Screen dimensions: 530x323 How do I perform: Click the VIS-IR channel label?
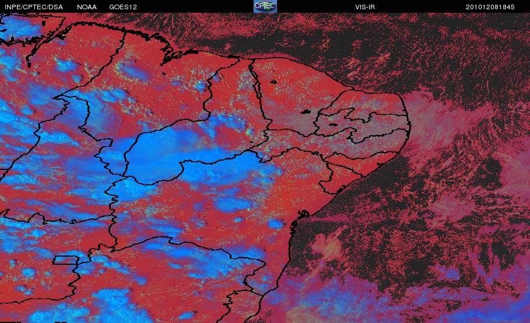365,7
